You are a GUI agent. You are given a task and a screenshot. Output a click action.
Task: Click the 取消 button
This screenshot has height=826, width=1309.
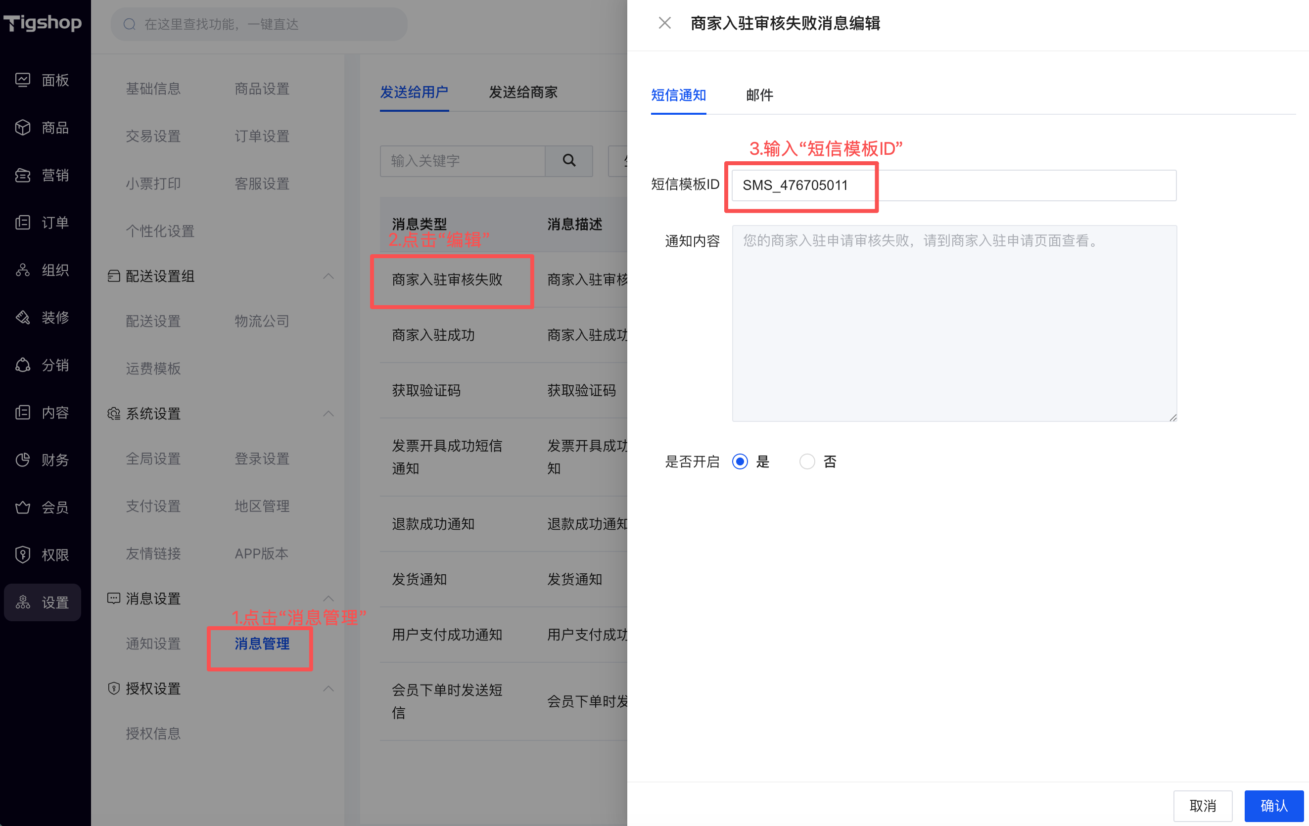[1202, 805]
